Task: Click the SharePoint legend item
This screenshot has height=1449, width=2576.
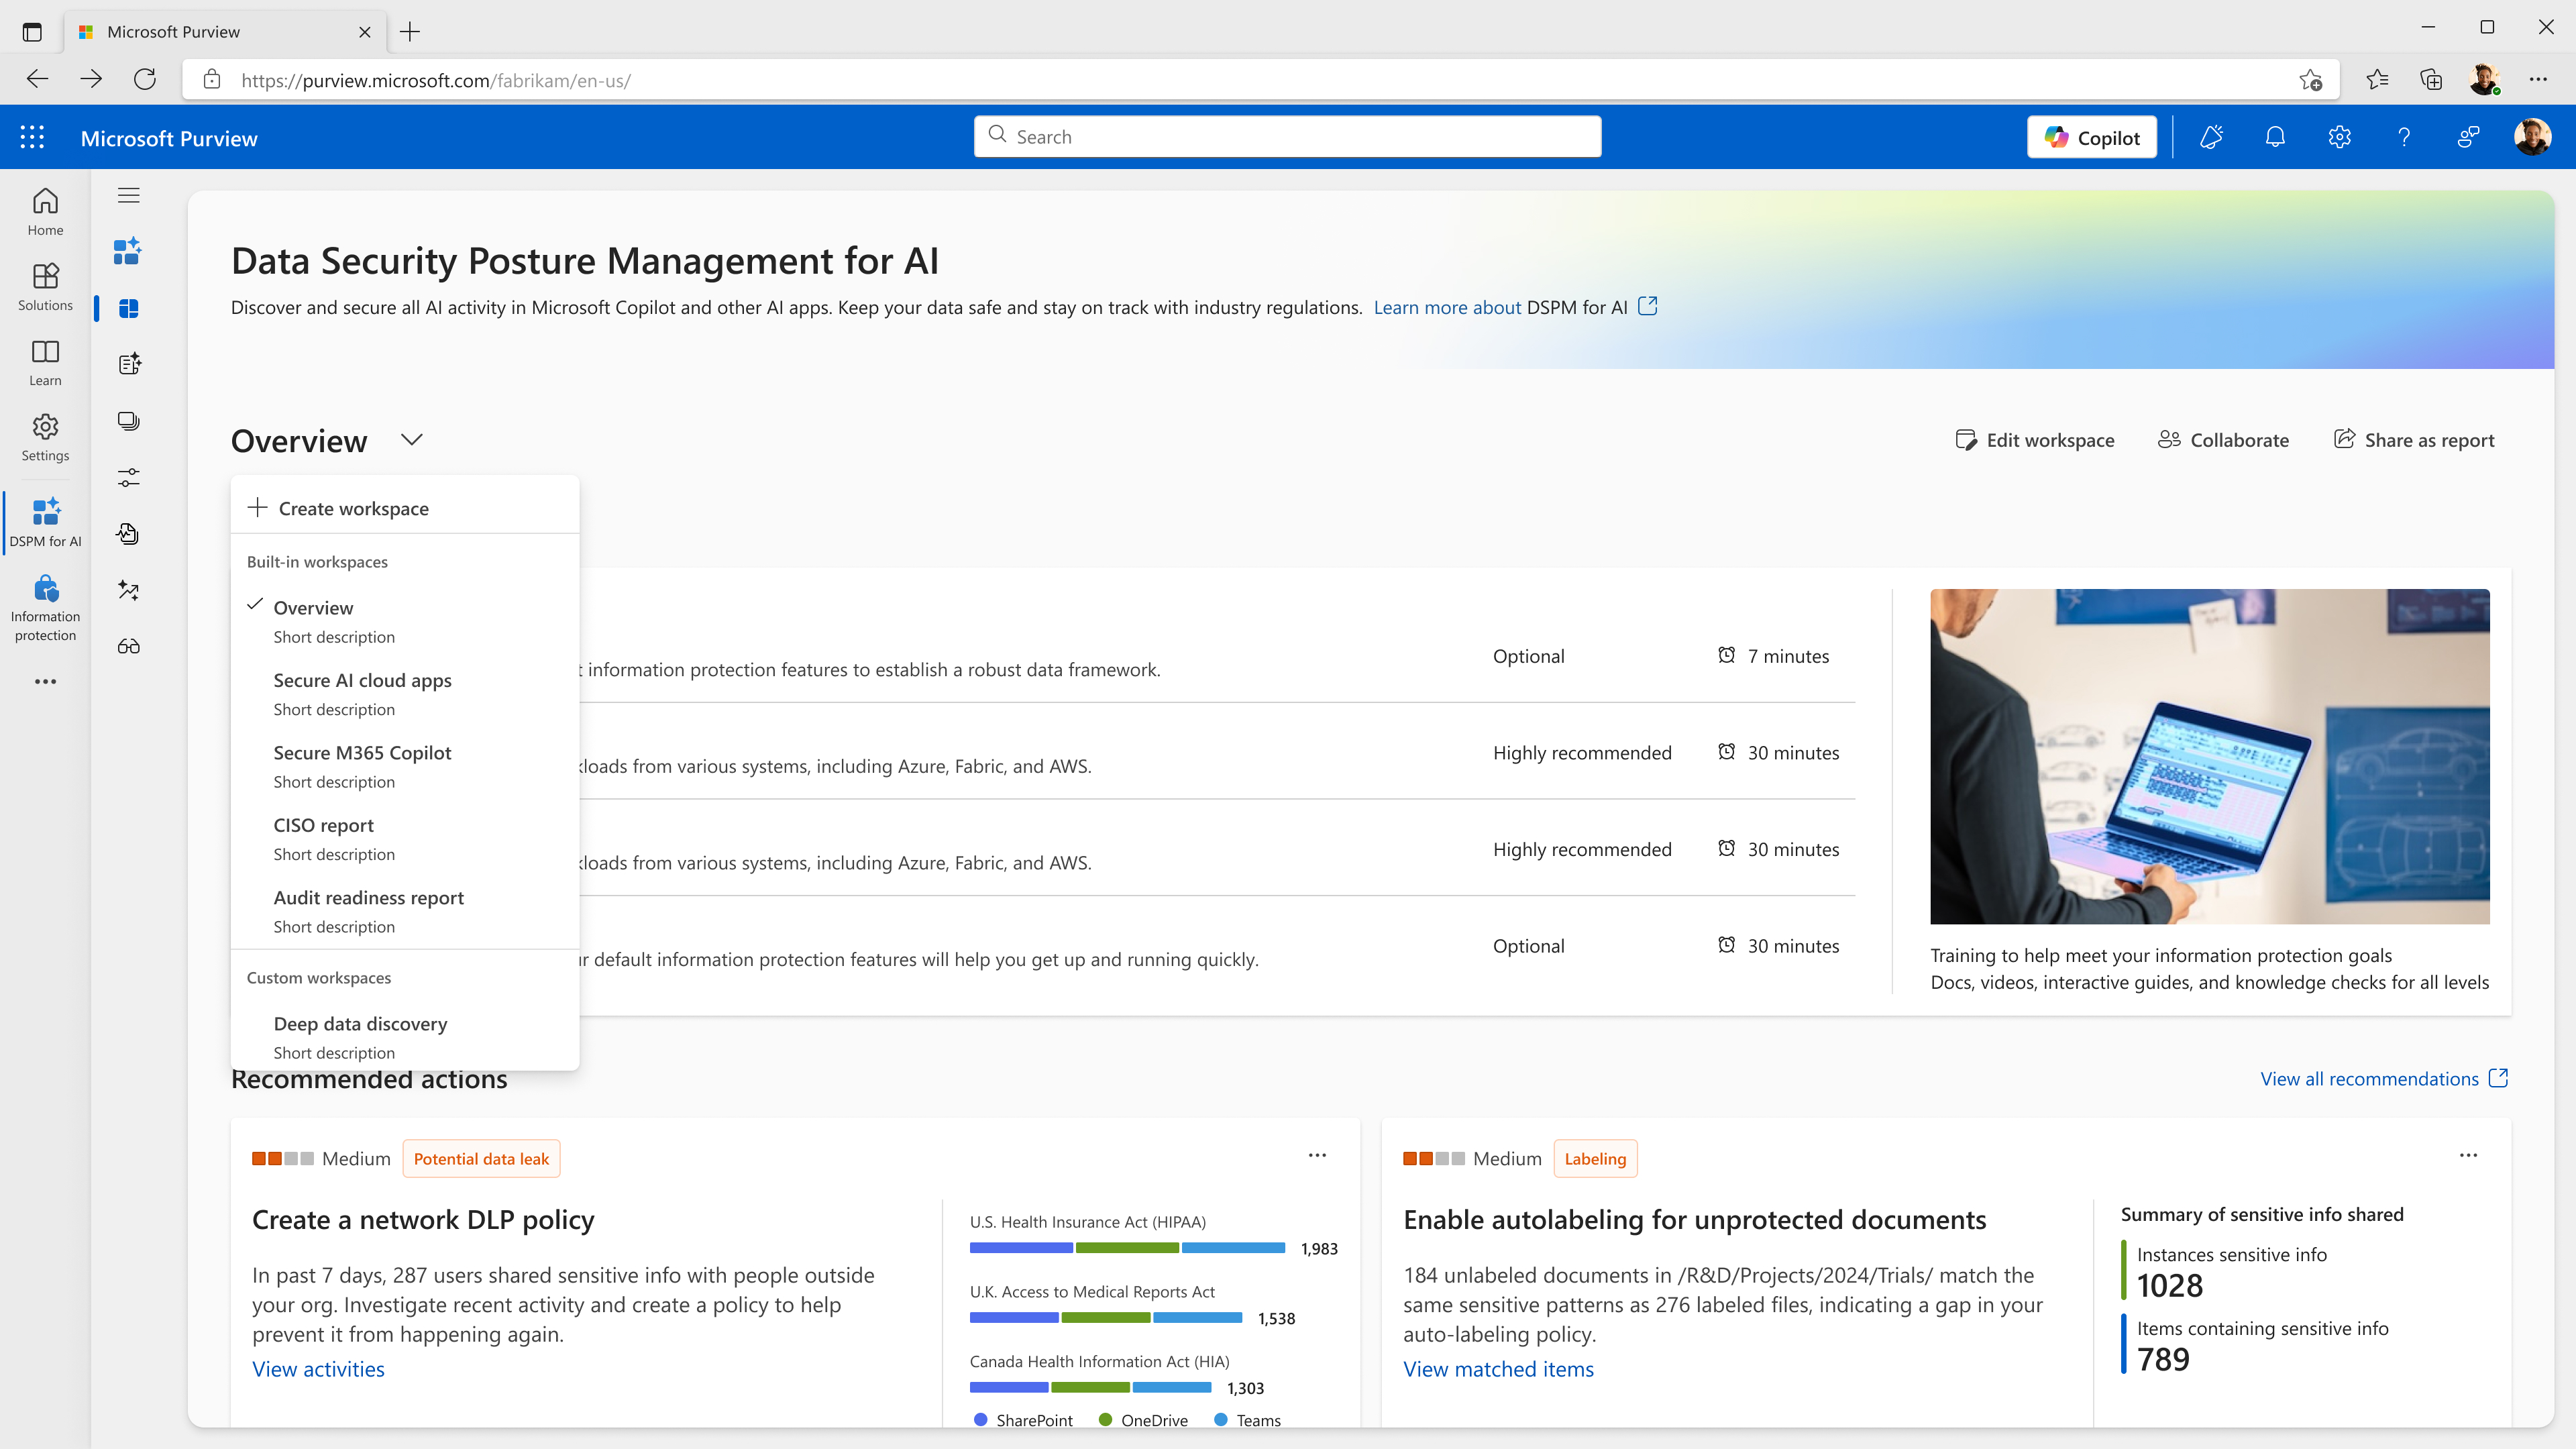Action: pyautogui.click(x=1022, y=1420)
